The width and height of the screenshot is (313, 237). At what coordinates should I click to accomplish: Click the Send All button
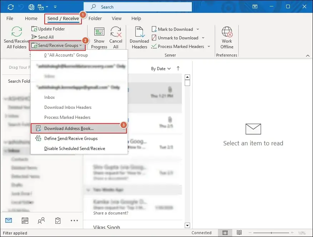pos(45,37)
